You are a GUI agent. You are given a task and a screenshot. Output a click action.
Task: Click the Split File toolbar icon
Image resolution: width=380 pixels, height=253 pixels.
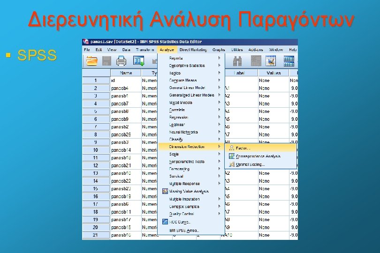289,61
